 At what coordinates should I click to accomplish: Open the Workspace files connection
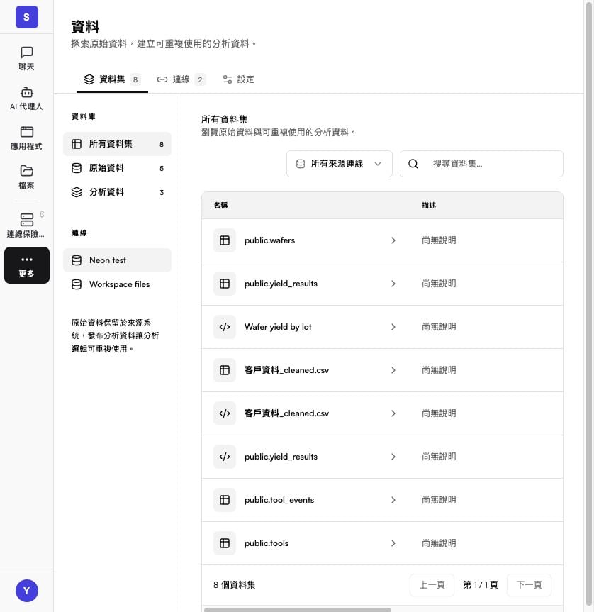117,284
